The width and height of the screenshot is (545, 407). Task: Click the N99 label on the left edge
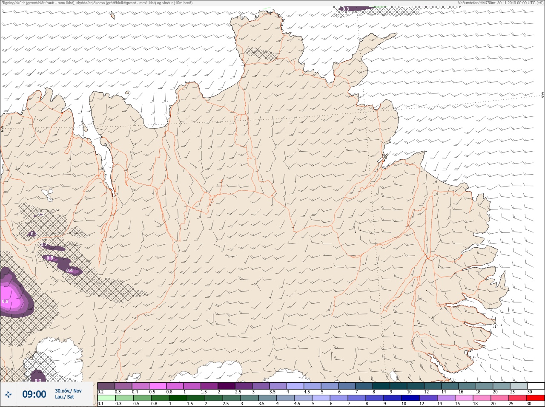click(2, 128)
